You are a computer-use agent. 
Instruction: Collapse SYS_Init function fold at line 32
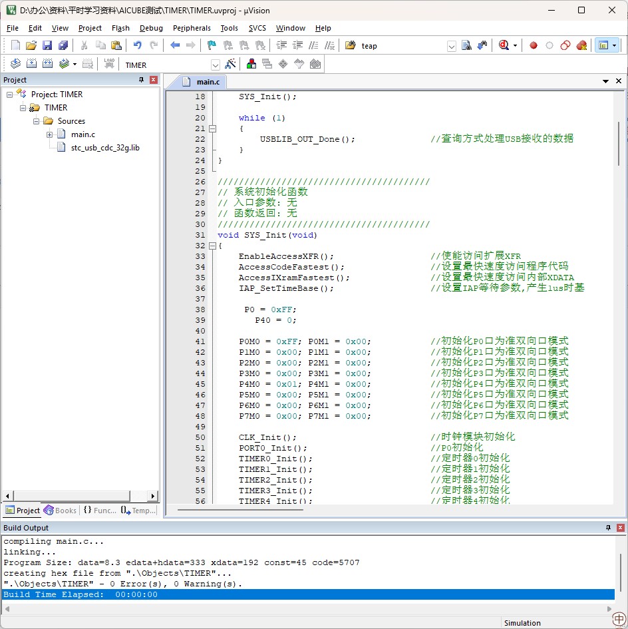click(x=212, y=246)
